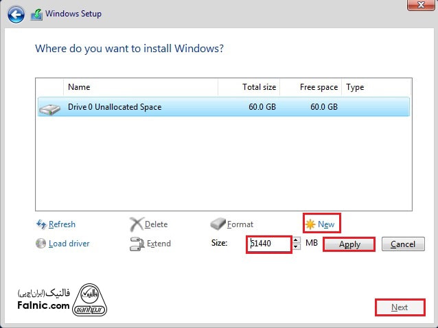Click the Name column header
438x328 pixels.
point(140,87)
